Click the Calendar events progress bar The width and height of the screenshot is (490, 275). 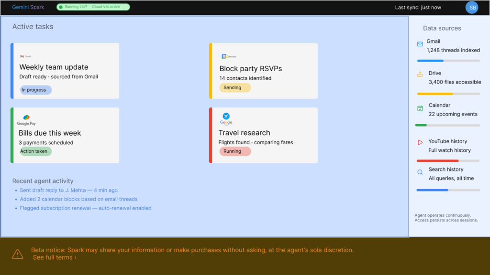point(447,126)
